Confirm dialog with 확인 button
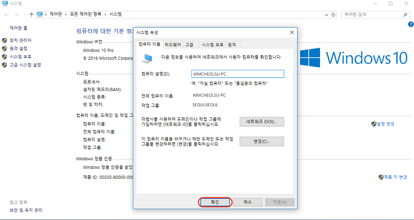Screen dimensions: 414x220 [x=215, y=202]
